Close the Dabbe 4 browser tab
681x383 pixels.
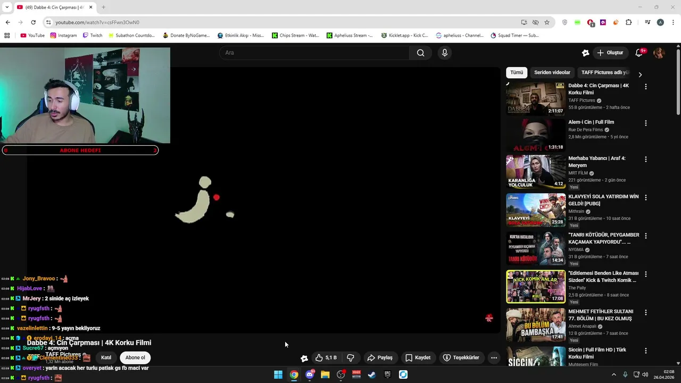[90, 7]
